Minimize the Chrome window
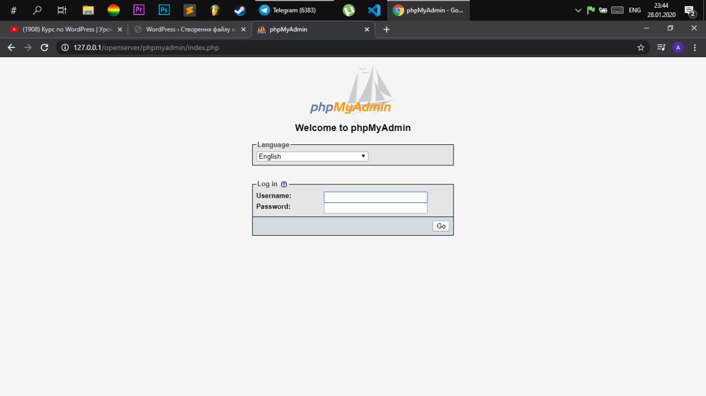The height and width of the screenshot is (396, 706). point(646,28)
